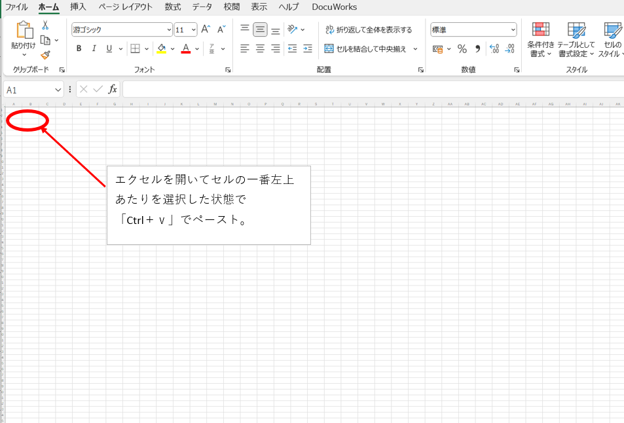Toggle italic formatting (I)
The image size is (624, 423).
[x=94, y=48]
